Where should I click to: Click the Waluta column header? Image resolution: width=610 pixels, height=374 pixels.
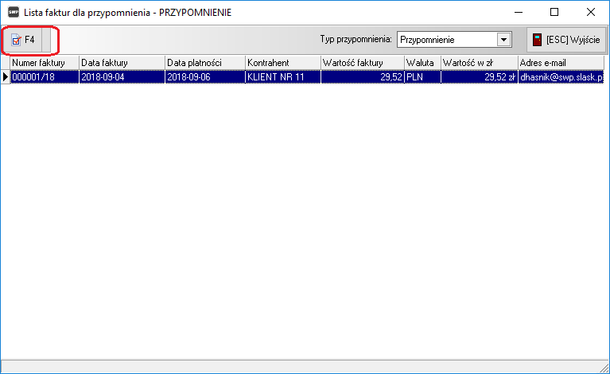pos(422,63)
